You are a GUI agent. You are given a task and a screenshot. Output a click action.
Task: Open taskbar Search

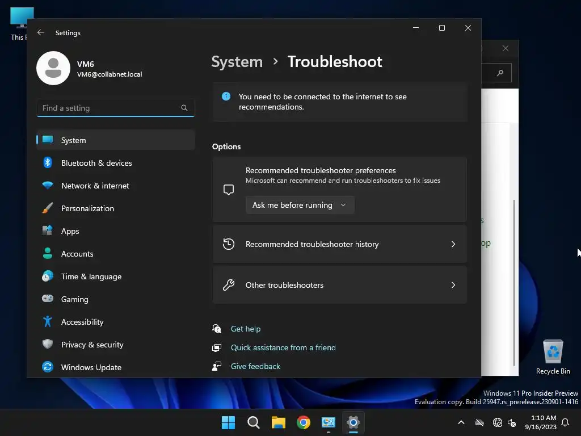pyautogui.click(x=254, y=422)
